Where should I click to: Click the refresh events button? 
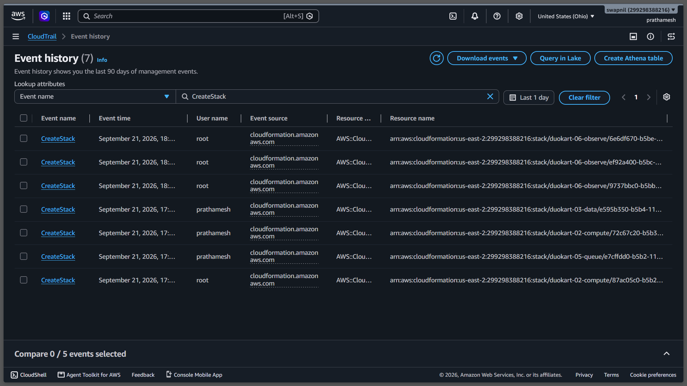[437, 58]
